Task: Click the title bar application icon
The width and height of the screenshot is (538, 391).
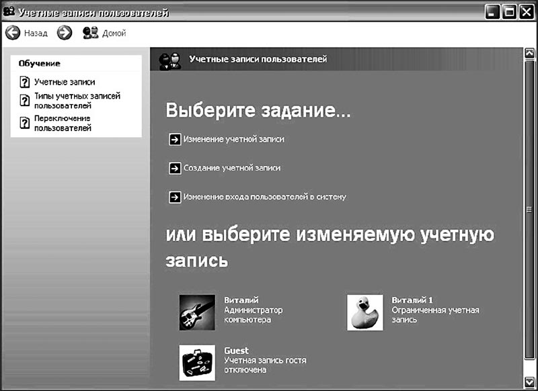Action: coord(9,12)
